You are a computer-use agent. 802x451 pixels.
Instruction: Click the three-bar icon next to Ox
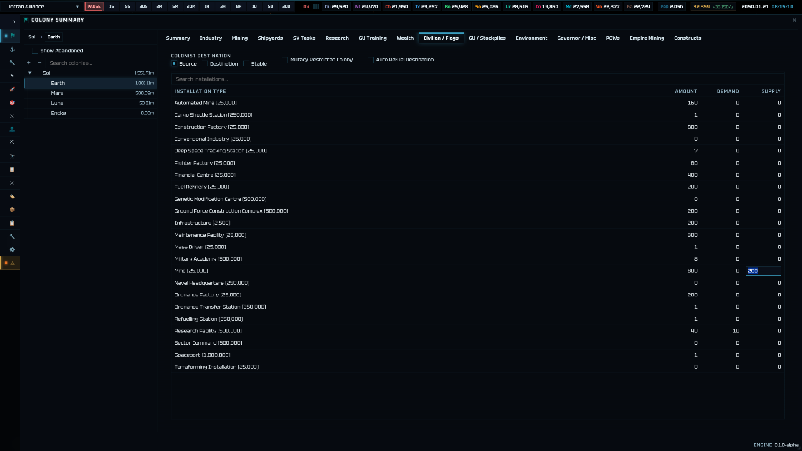pos(316,7)
